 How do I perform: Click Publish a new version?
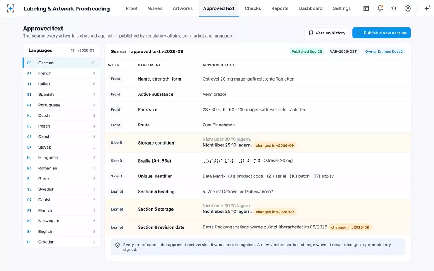click(382, 33)
